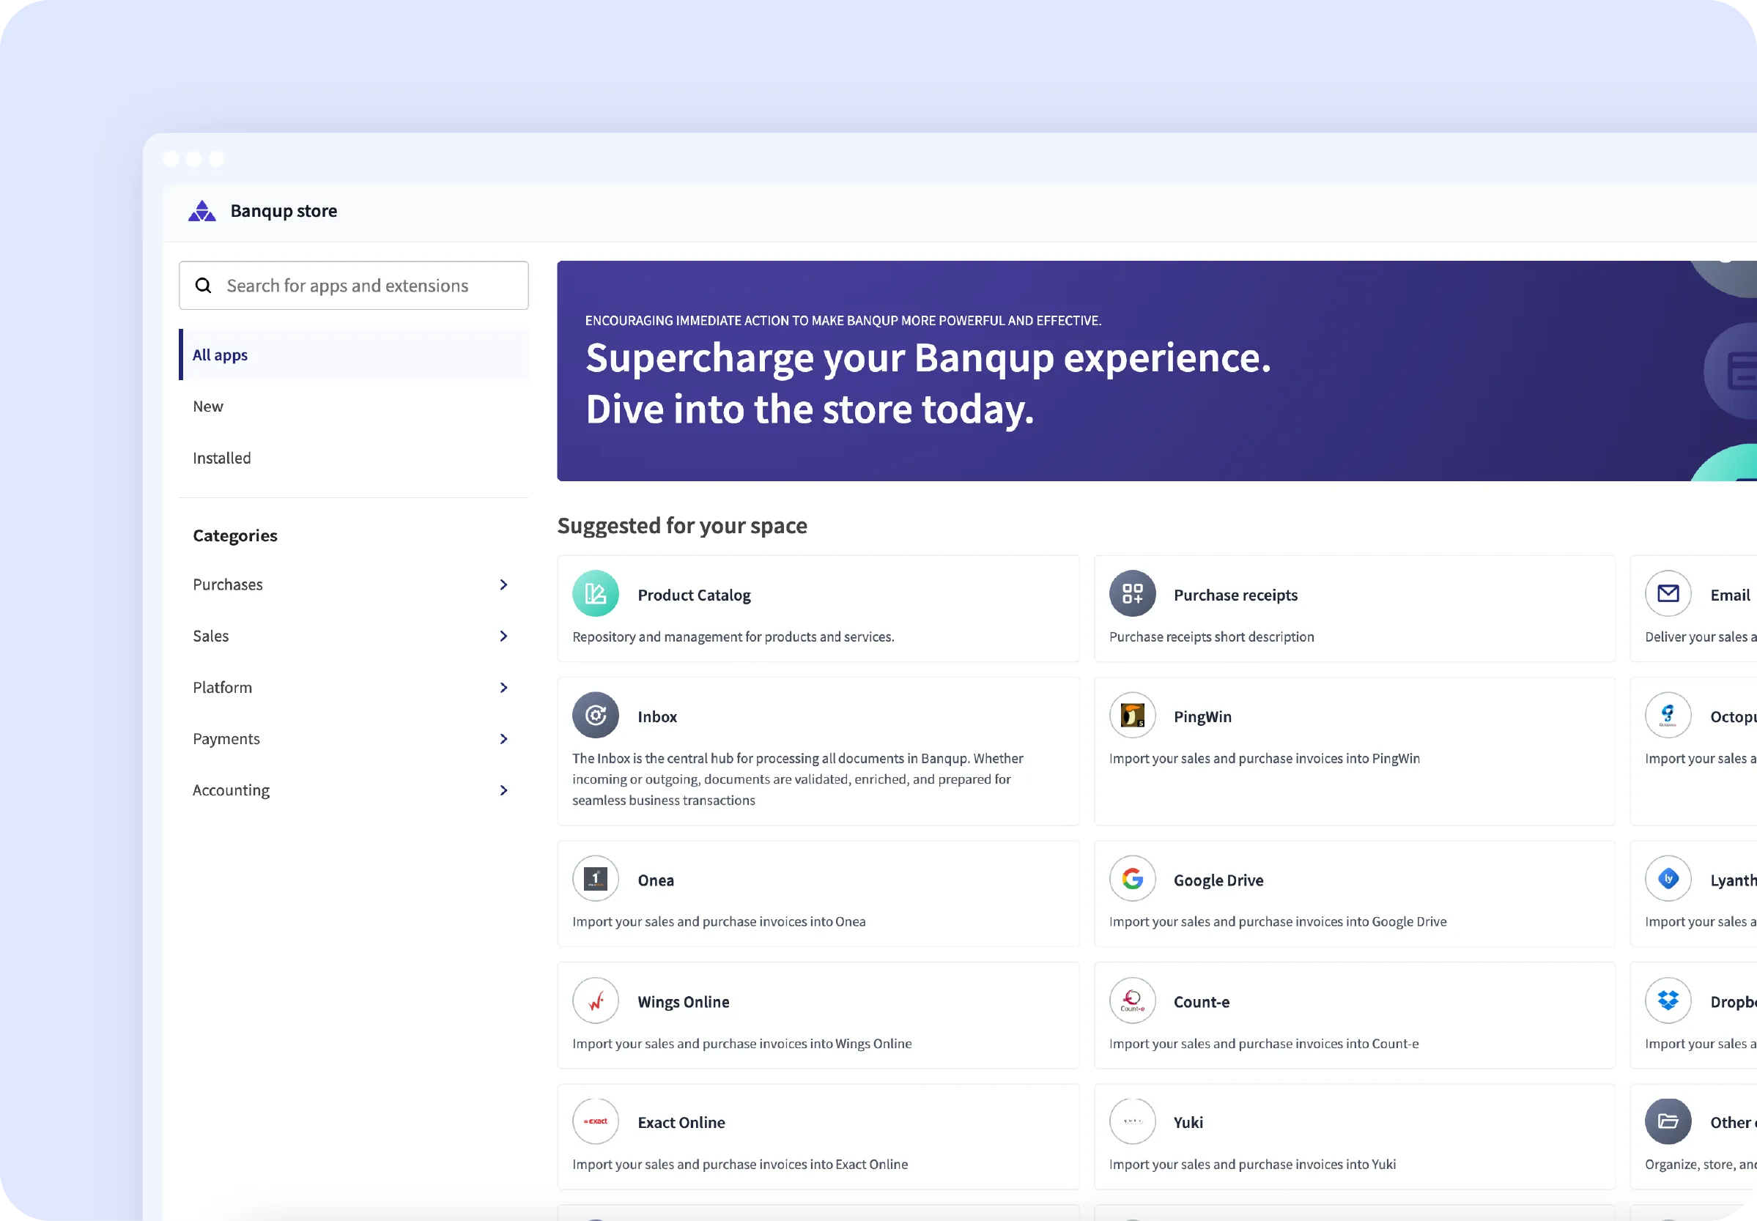Image resolution: width=1757 pixels, height=1221 pixels.
Task: Click "Import your sales and purchase invoices into Wings Online"
Action: pos(741,1044)
